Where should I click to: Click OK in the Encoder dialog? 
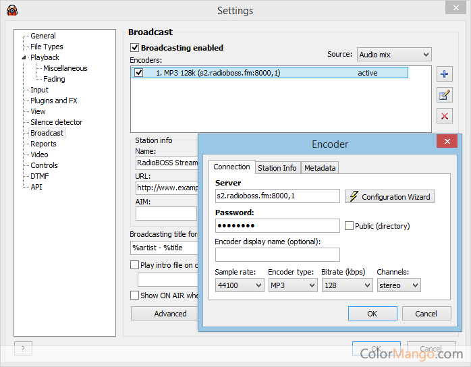372,314
